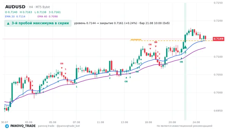The height and width of the screenshot is (130, 232).
Task: Select the open value 'O 0.7140'
Action: pos(11,12)
